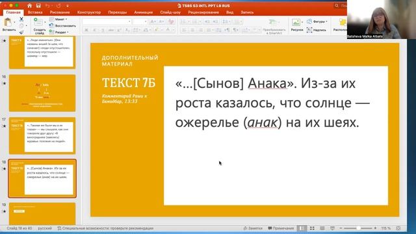Click the search magnifier in title bar
The image size is (416, 234).
pos(337,6)
